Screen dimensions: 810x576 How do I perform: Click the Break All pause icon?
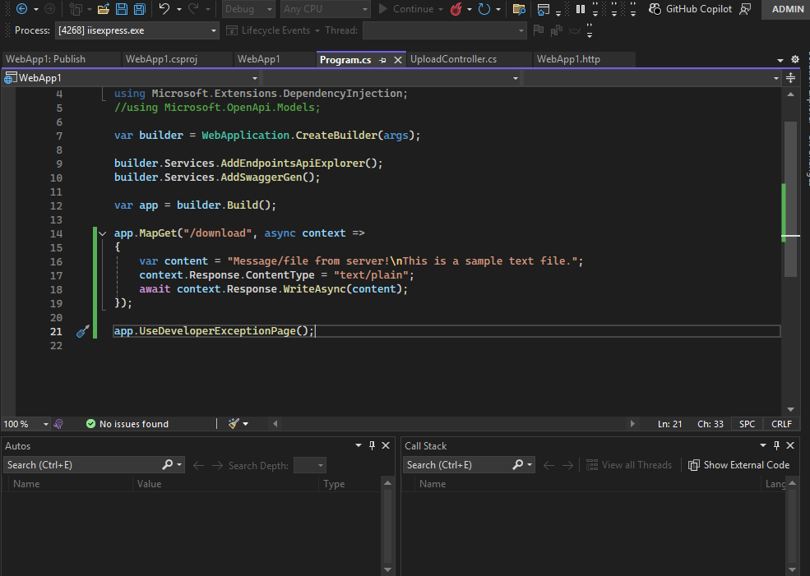(x=581, y=9)
